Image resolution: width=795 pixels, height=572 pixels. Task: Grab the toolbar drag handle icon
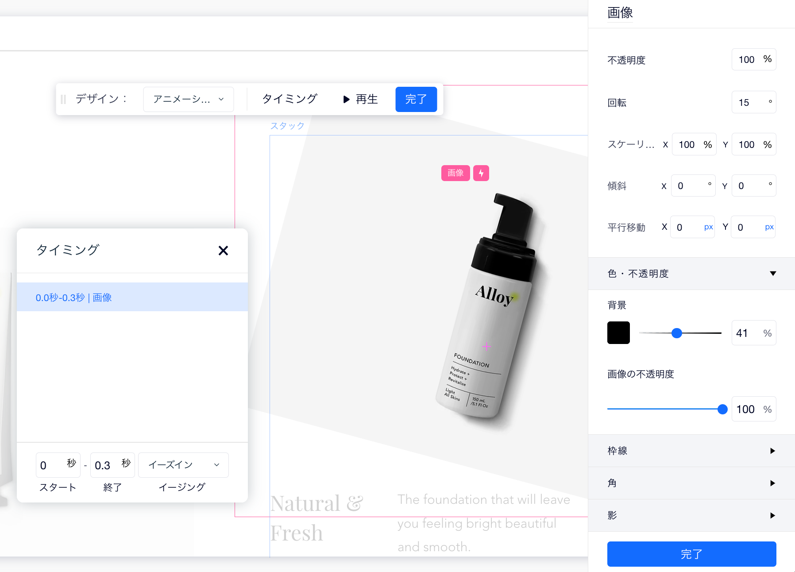tap(63, 99)
